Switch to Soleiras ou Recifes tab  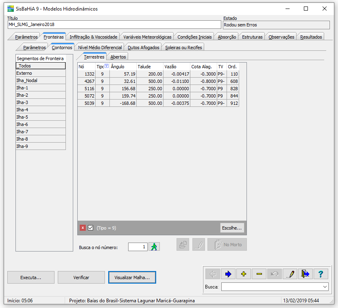point(183,48)
